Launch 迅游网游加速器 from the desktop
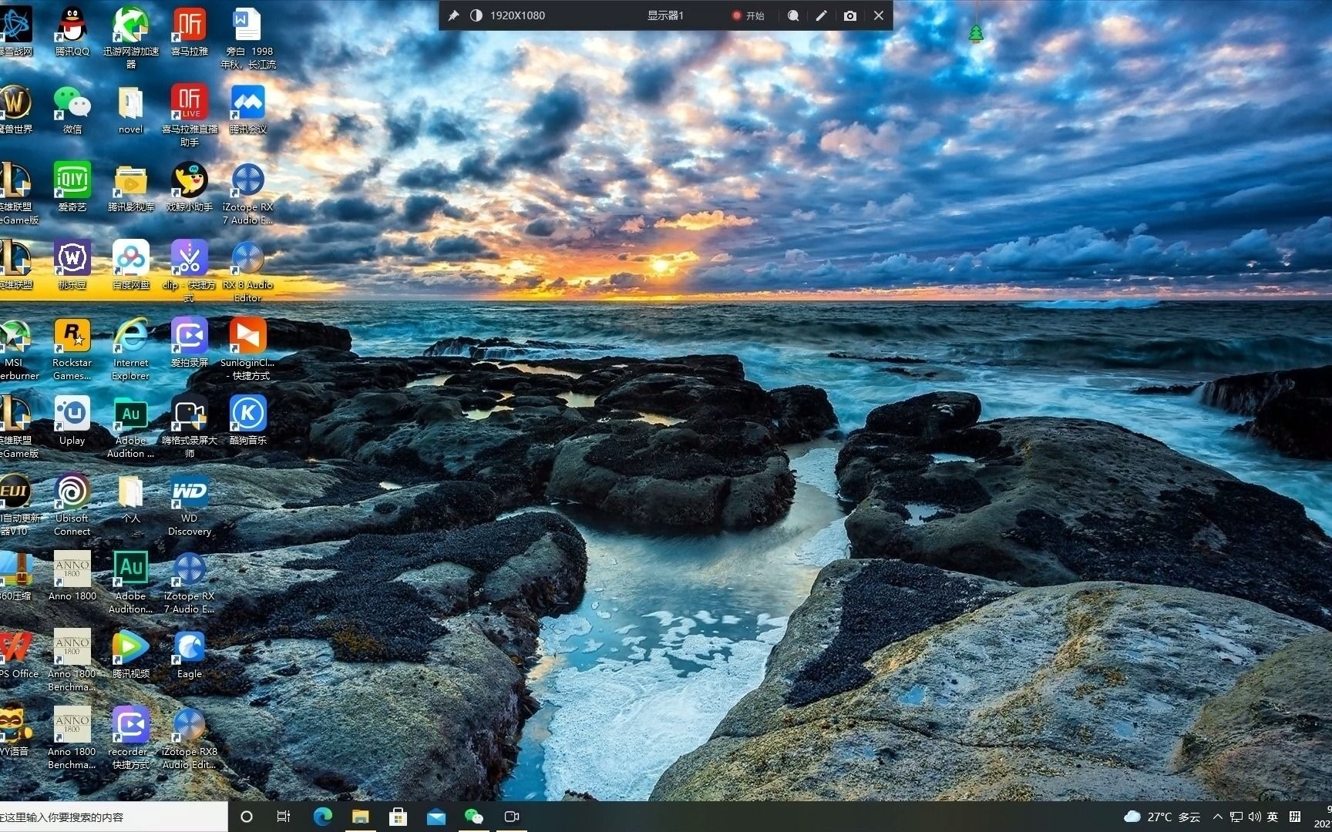Viewport: 1332px width, 832px height. tap(131, 37)
